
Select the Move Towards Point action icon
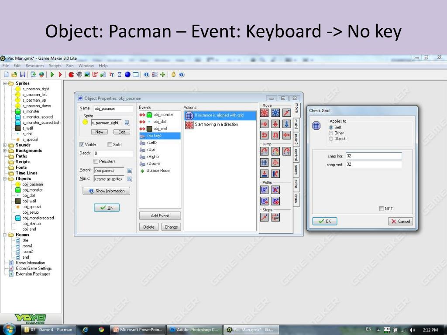[x=286, y=113]
